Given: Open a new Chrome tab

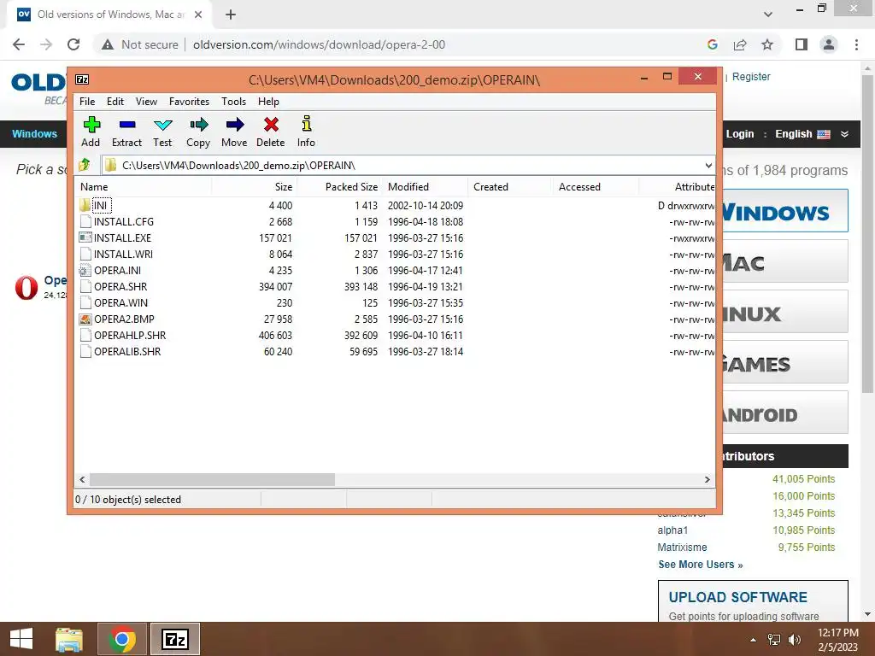Looking at the screenshot, I should pyautogui.click(x=231, y=15).
